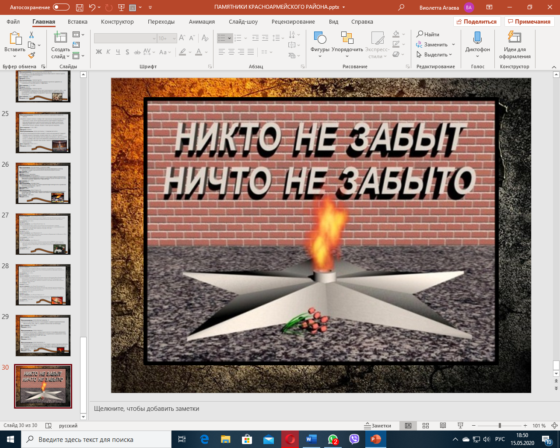
Task: Open the Создать слайд dropdown
Action: (60, 56)
